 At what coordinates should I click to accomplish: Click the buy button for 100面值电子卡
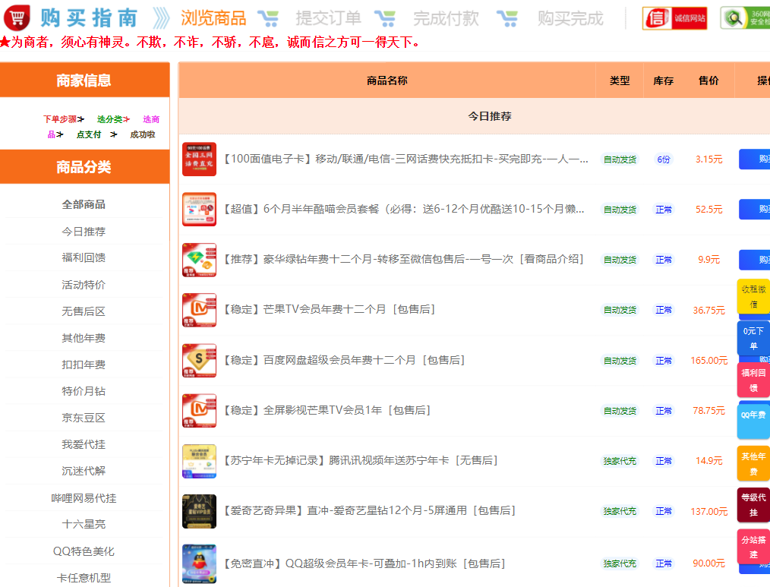point(754,159)
